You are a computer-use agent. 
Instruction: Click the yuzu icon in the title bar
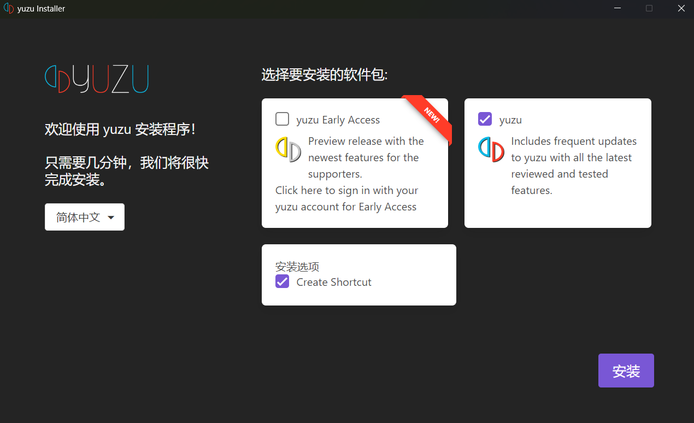(x=8, y=9)
